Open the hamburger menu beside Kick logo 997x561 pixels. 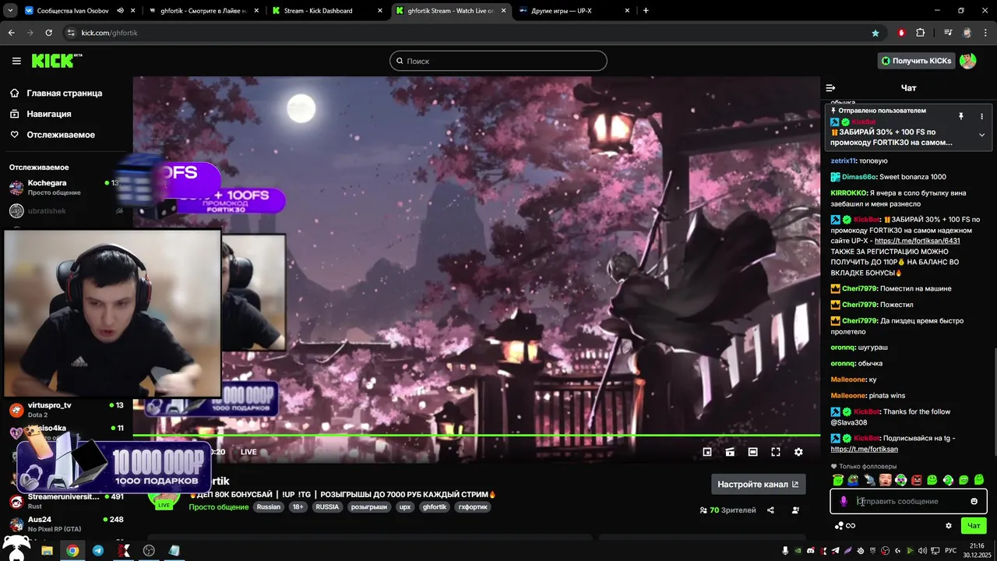click(x=16, y=61)
